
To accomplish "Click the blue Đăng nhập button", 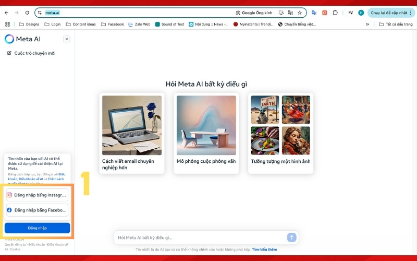I will point(37,228).
